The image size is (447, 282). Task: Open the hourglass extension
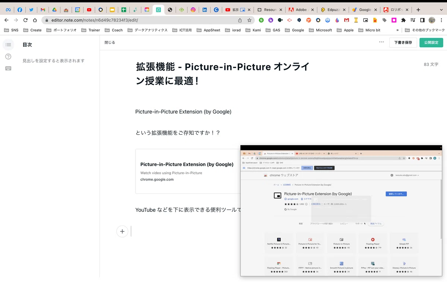click(x=356, y=20)
